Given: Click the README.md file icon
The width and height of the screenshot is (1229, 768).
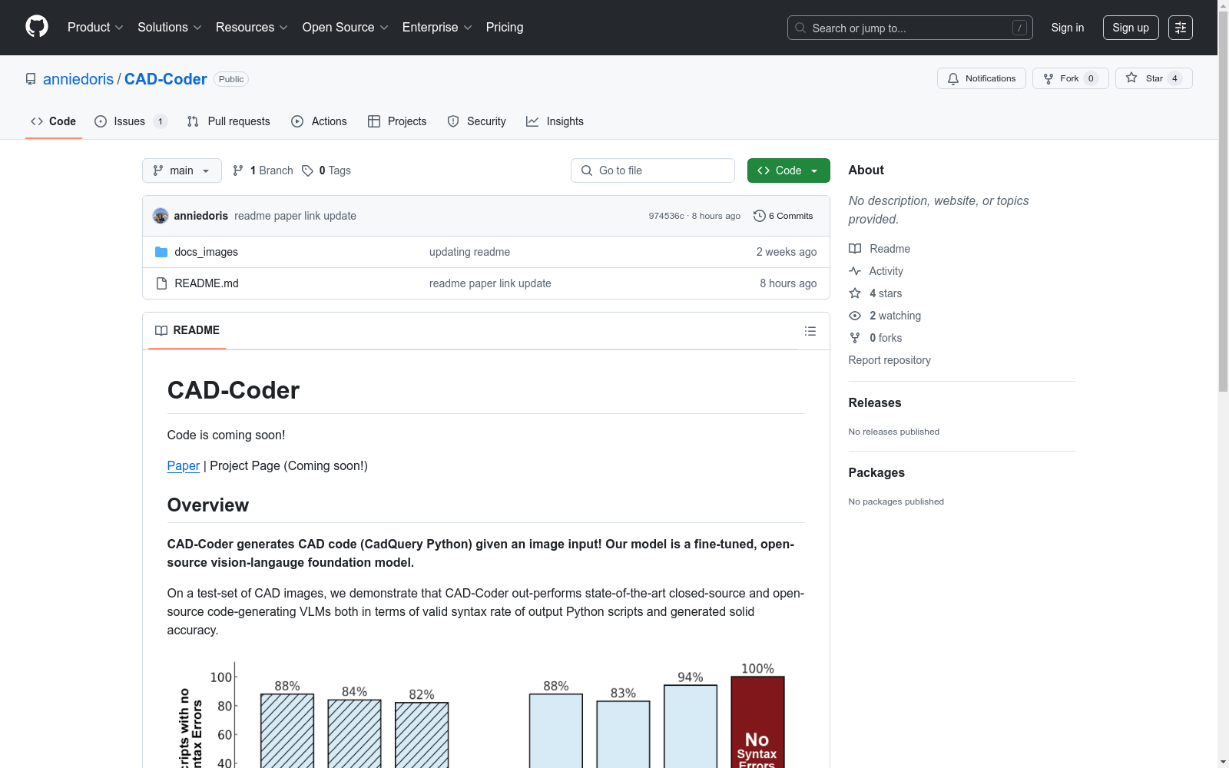Looking at the screenshot, I should point(161,283).
